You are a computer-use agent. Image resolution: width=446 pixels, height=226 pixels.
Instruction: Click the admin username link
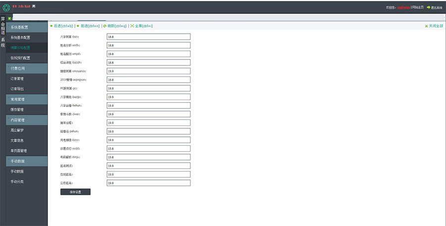(x=403, y=7)
